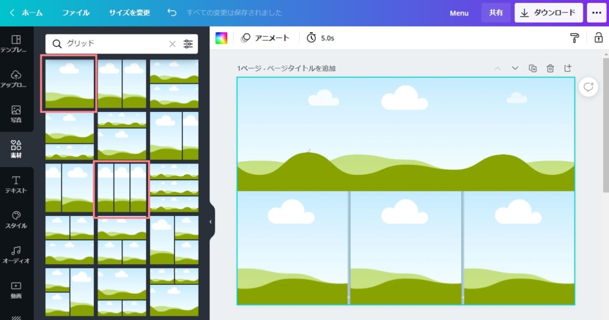The width and height of the screenshot is (609, 320).
Task: Select the single-frame grid thumbnail
Action: click(69, 83)
